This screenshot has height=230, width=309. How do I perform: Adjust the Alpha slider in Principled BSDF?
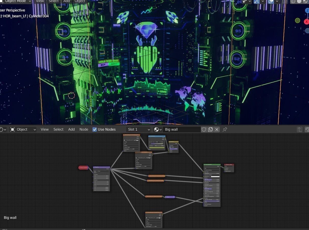click(212, 201)
